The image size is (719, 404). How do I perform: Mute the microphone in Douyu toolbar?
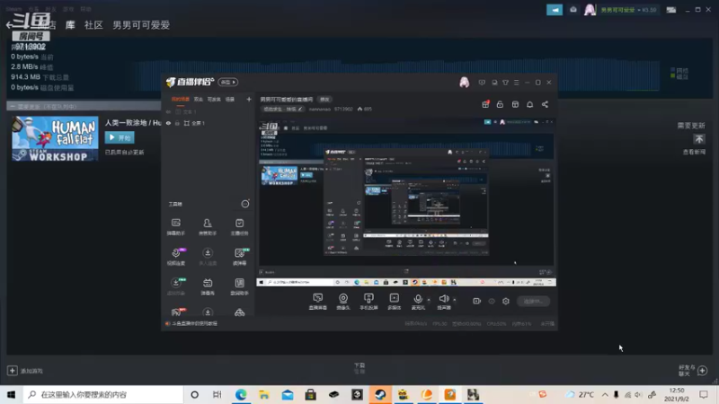pos(418,302)
